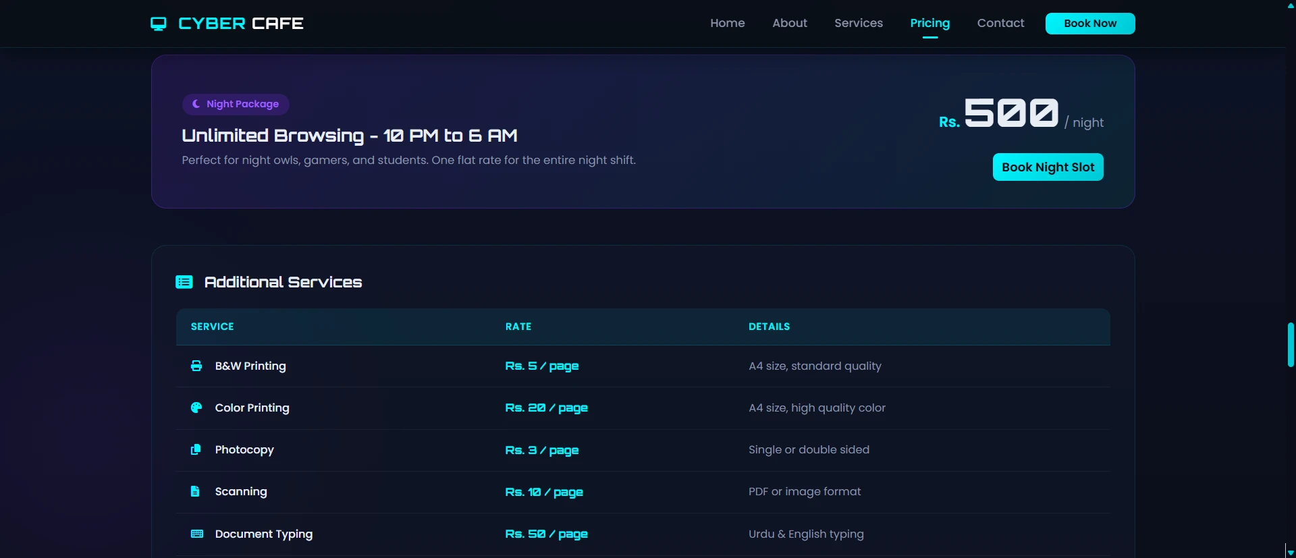
Task: Click the B&W Printing service name
Action: click(x=250, y=366)
